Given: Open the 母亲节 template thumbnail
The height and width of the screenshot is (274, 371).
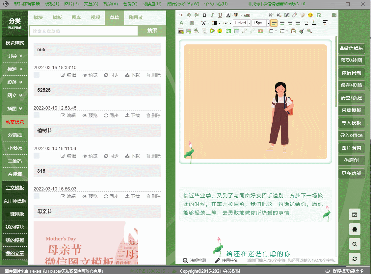Looking at the screenshot, I should pyautogui.click(x=86, y=243).
